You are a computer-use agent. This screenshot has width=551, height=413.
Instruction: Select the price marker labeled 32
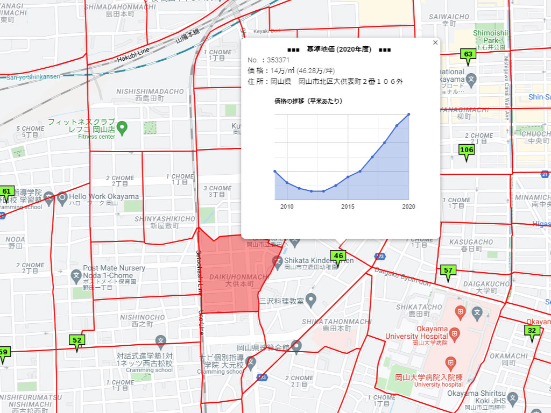(x=532, y=331)
